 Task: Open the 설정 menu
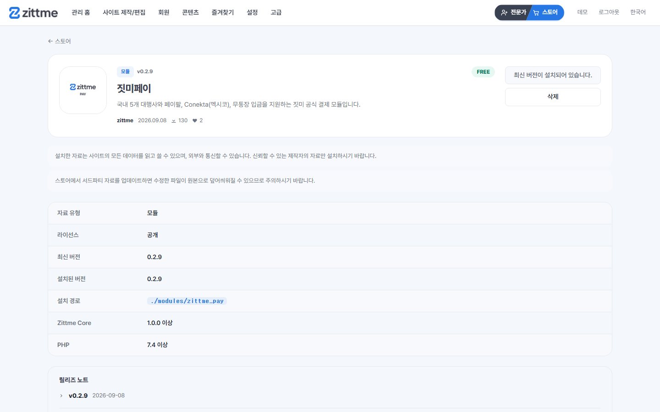point(252,12)
